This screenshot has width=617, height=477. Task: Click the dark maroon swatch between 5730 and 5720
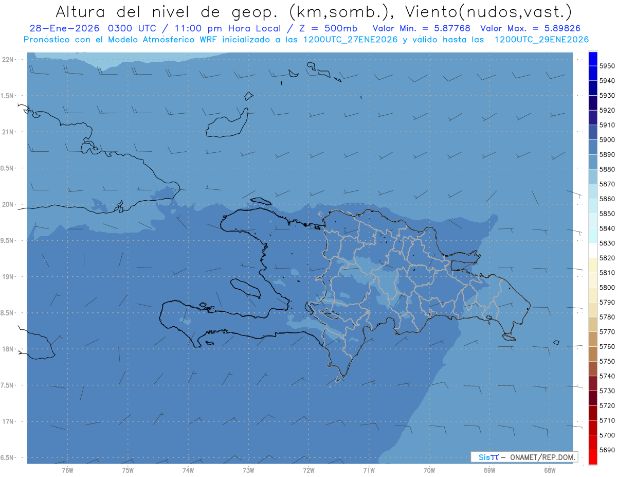593,398
